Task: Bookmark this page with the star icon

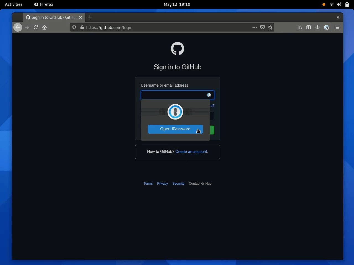Action: click(270, 27)
